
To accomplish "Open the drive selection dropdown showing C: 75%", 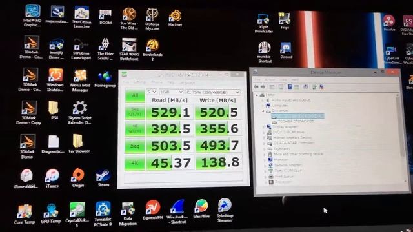I will (x=213, y=92).
